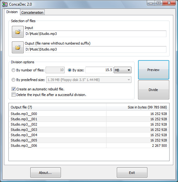Maximize the ConcaDec window
This screenshot has width=178, height=182.
tap(159, 3)
